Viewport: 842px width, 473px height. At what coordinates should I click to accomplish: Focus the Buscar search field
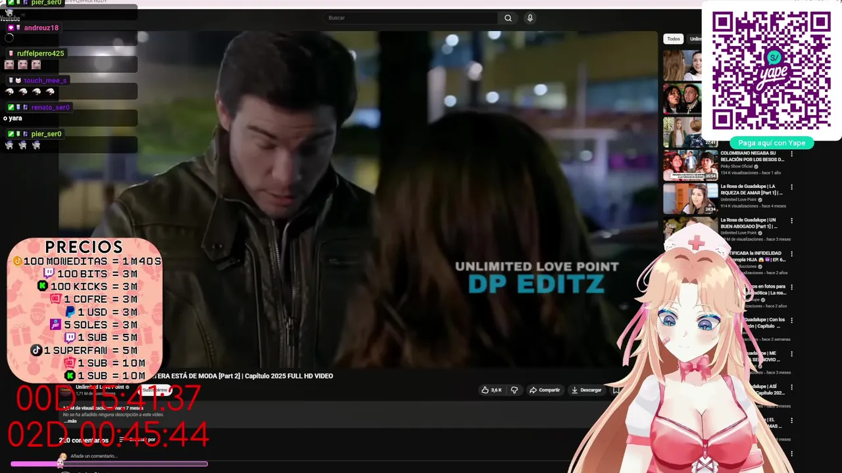(411, 18)
